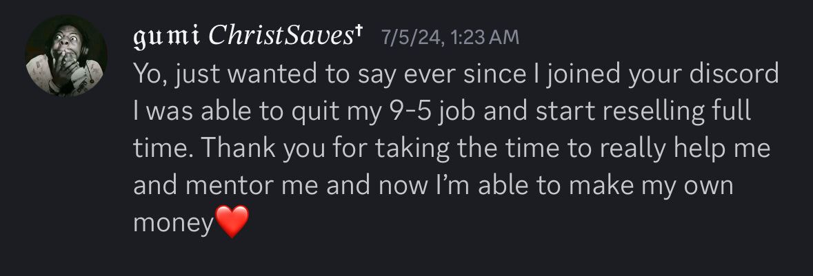813x276 pixels.
Task: Click the word "money" before the heart
Action: click(x=174, y=224)
